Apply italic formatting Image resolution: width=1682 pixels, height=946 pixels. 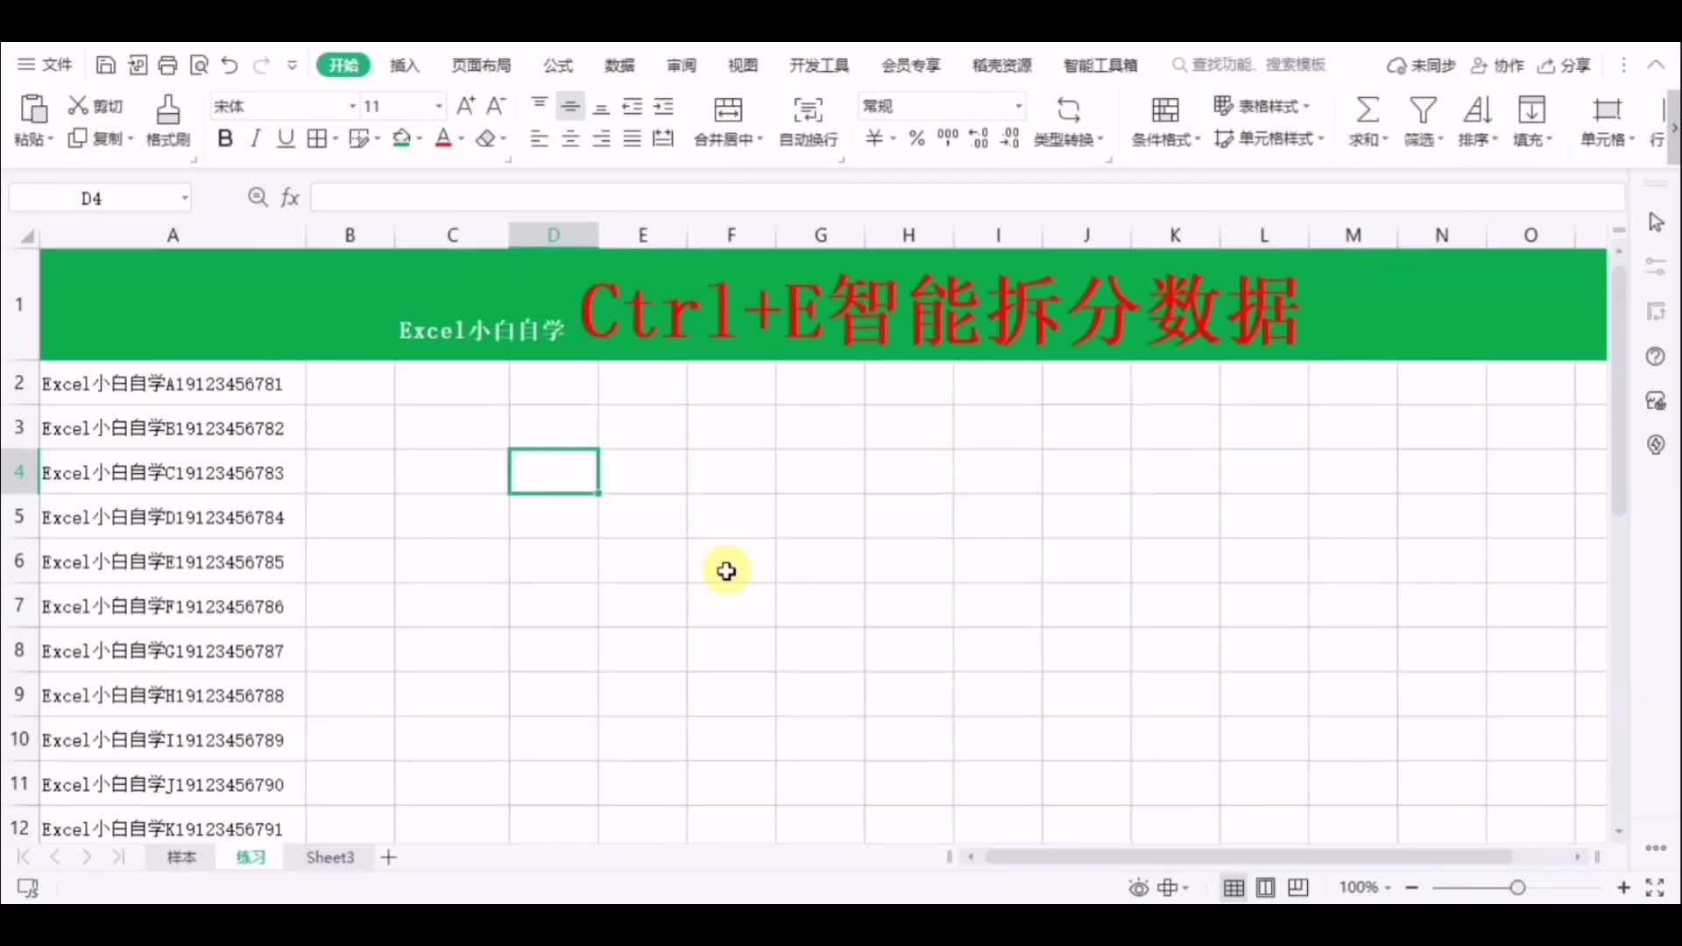pos(255,138)
